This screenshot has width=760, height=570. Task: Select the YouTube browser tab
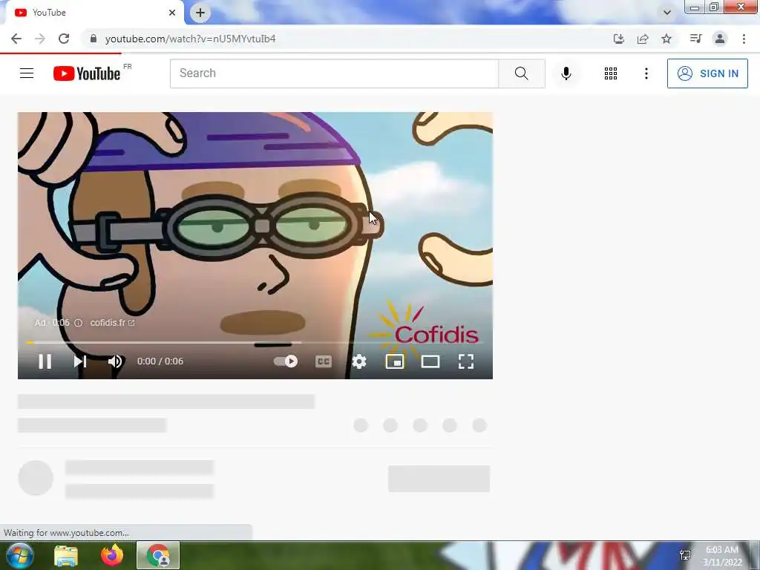click(93, 13)
